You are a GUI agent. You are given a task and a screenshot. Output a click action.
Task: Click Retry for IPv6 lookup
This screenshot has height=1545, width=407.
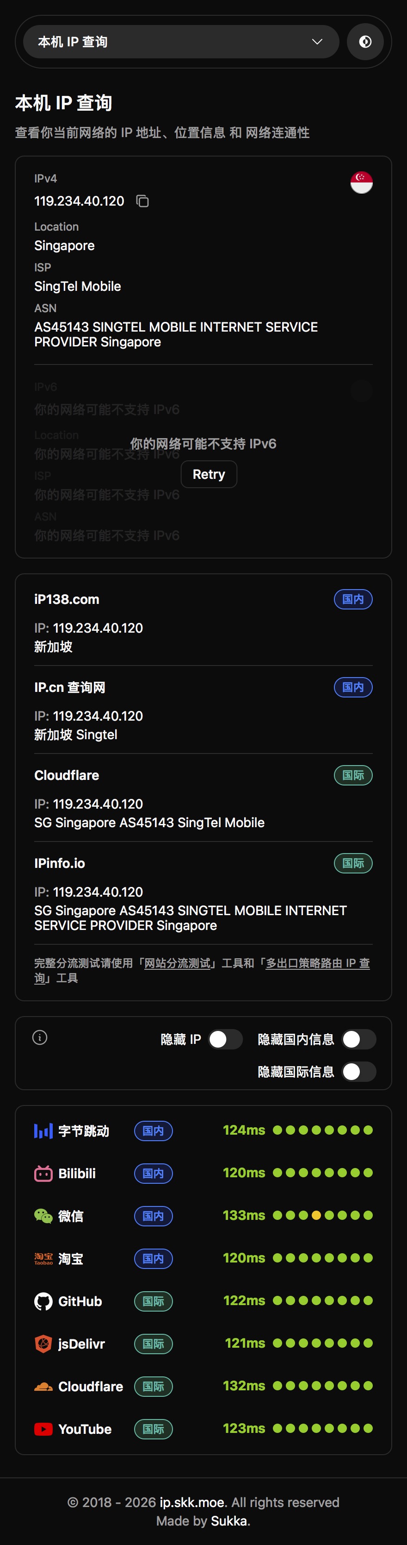click(x=209, y=474)
